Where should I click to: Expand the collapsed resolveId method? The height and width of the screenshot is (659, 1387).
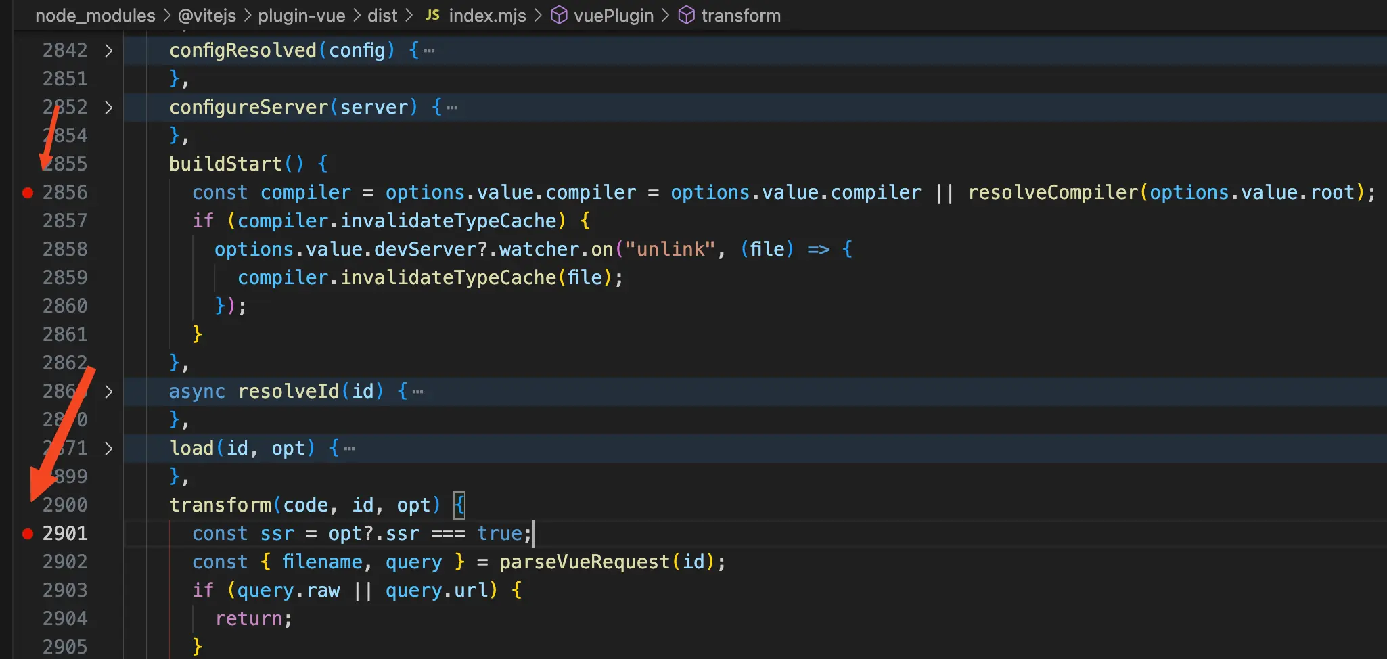[x=108, y=392]
